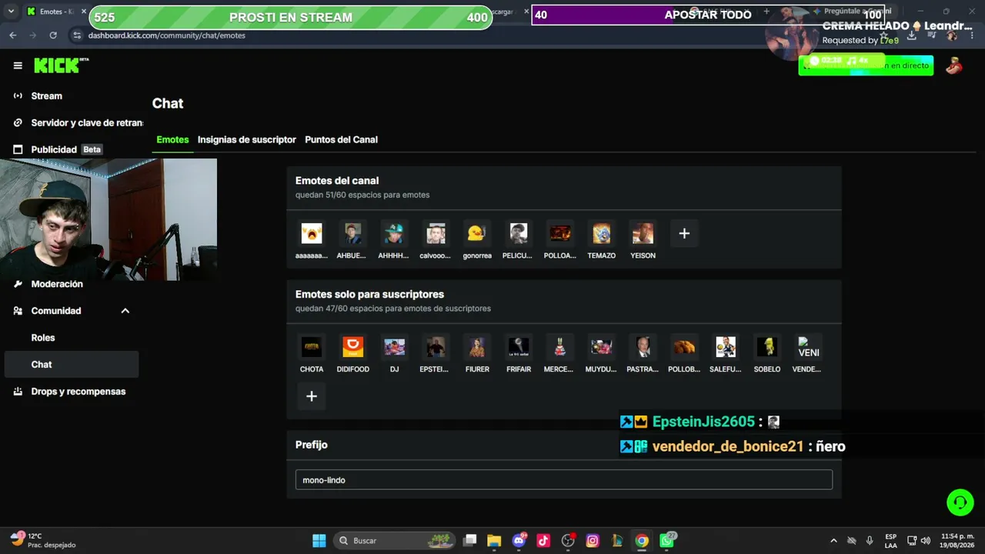The width and height of the screenshot is (985, 554).
Task: Switch to Puntos del Canal tab
Action: coord(341,140)
